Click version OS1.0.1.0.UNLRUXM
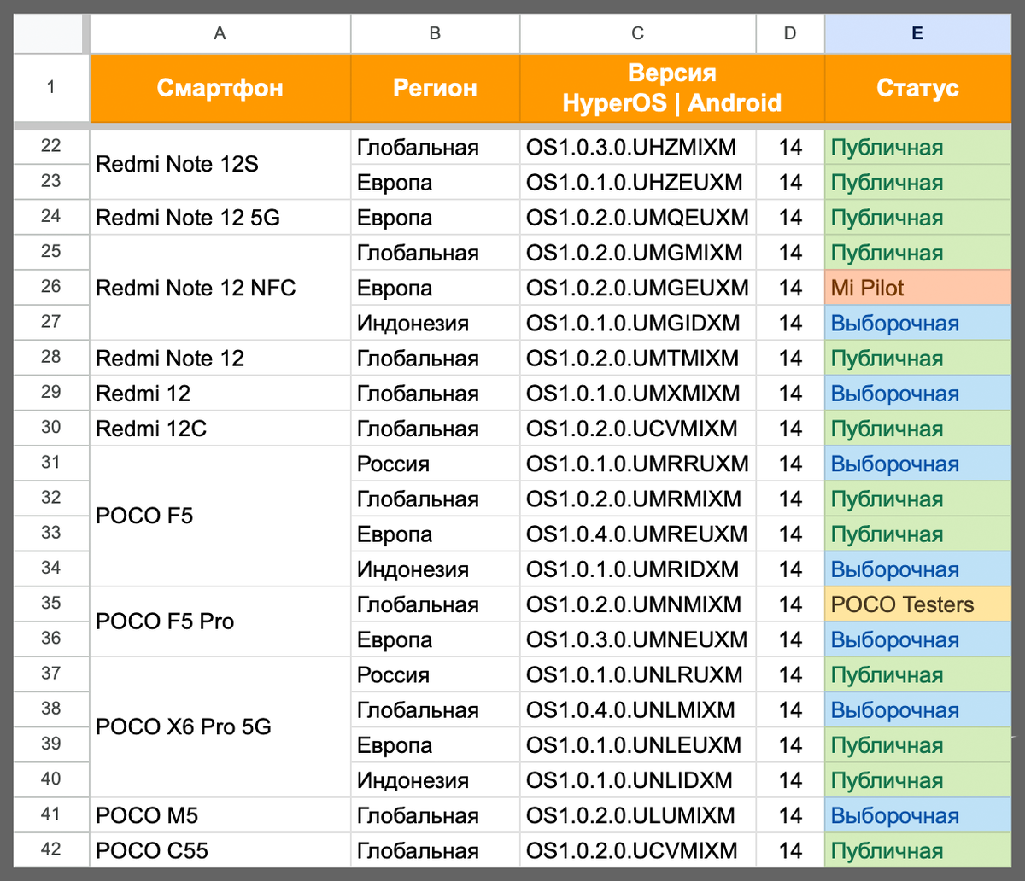The width and height of the screenshot is (1025, 881). coord(638,674)
